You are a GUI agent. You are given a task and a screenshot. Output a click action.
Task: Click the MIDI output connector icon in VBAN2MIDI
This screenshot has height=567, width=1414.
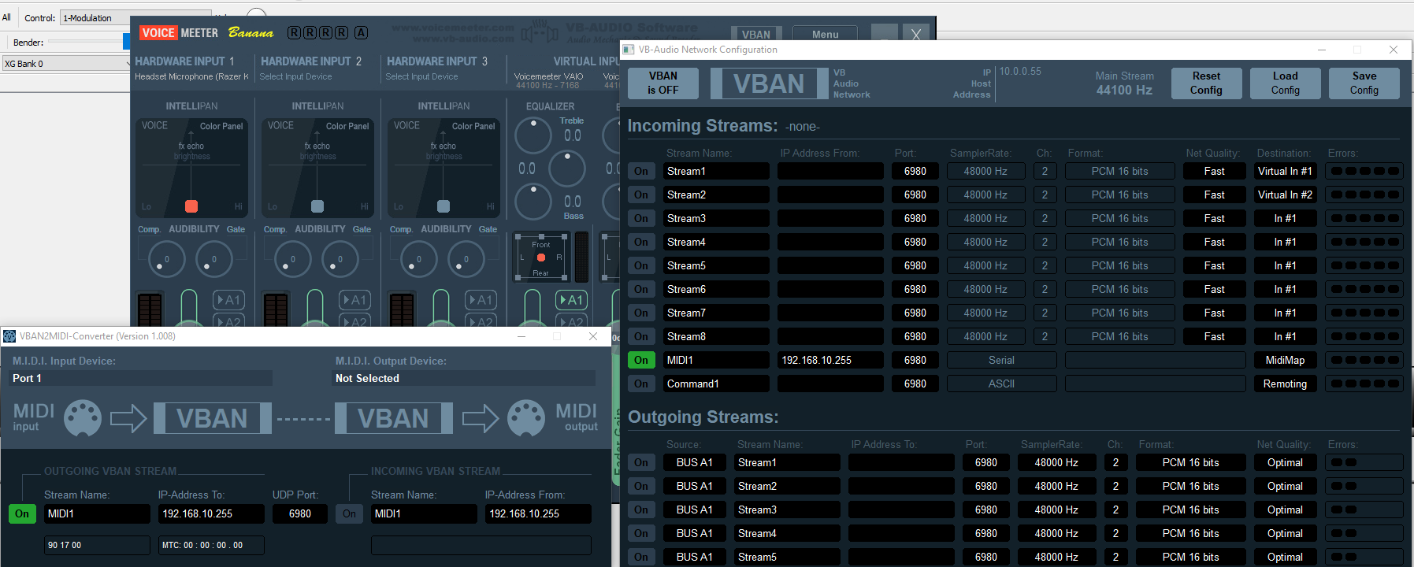526,418
